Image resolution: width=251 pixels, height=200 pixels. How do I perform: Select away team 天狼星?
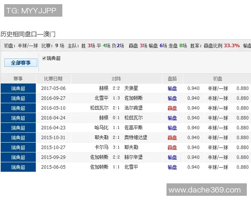pyautogui.click(x=131, y=88)
